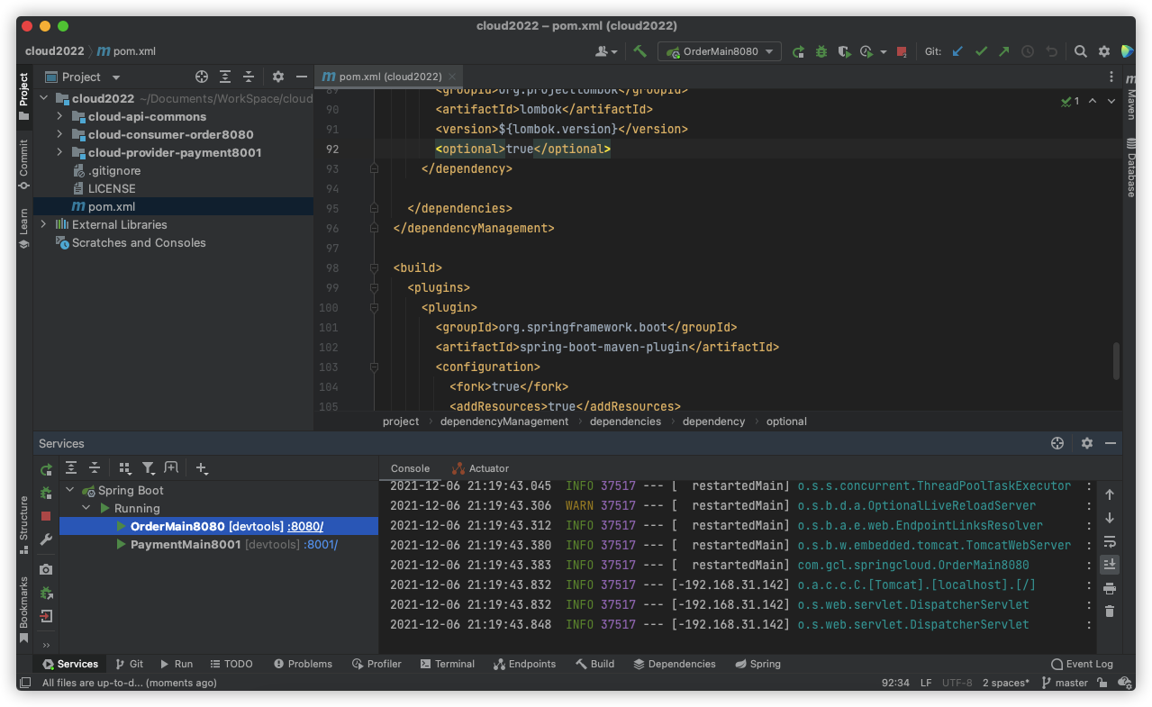Collapse all in Project panel toolbar
This screenshot has width=1152, height=707.
pyautogui.click(x=249, y=77)
